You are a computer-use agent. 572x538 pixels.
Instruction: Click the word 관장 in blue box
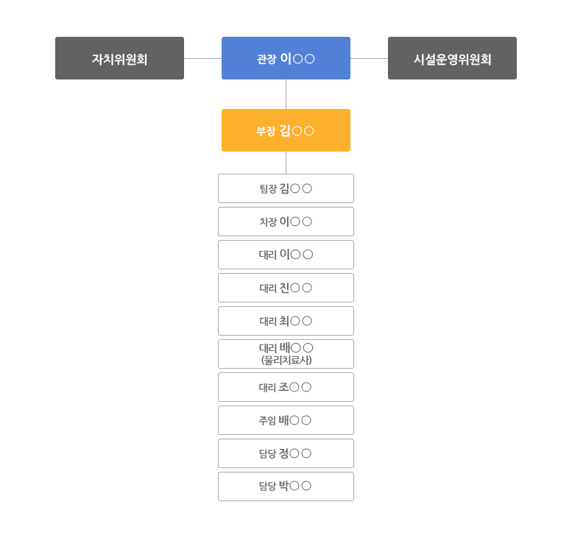coord(266,59)
